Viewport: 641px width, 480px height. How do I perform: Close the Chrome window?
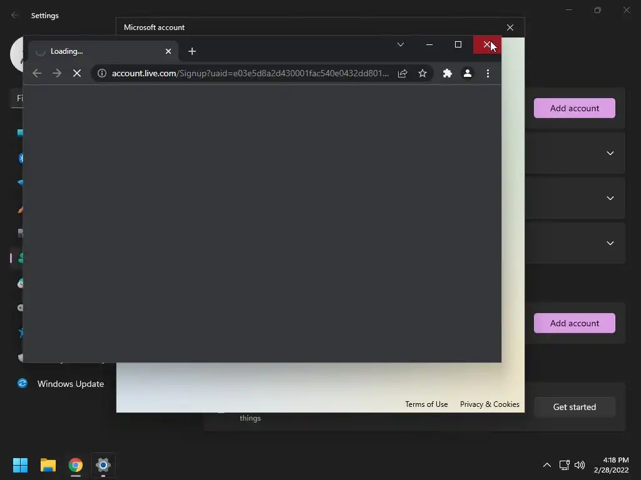coord(487,44)
